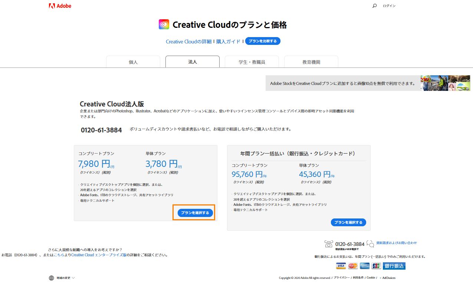Screen dimensions: 473x283
Task: Click the chat bubble inquiry icon
Action: [370, 244]
